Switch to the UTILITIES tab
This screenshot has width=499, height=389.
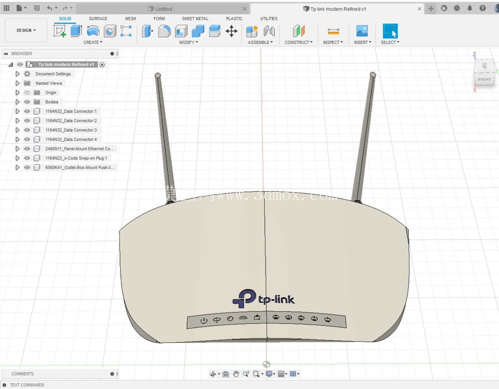point(269,19)
